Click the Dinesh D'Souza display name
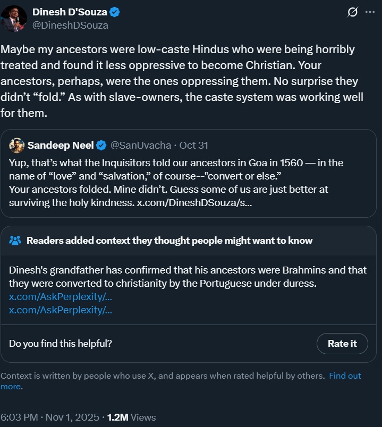Image resolution: width=382 pixels, height=427 pixels. [70, 12]
